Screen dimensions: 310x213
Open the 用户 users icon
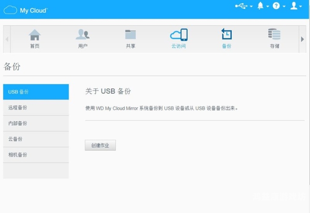click(83, 35)
